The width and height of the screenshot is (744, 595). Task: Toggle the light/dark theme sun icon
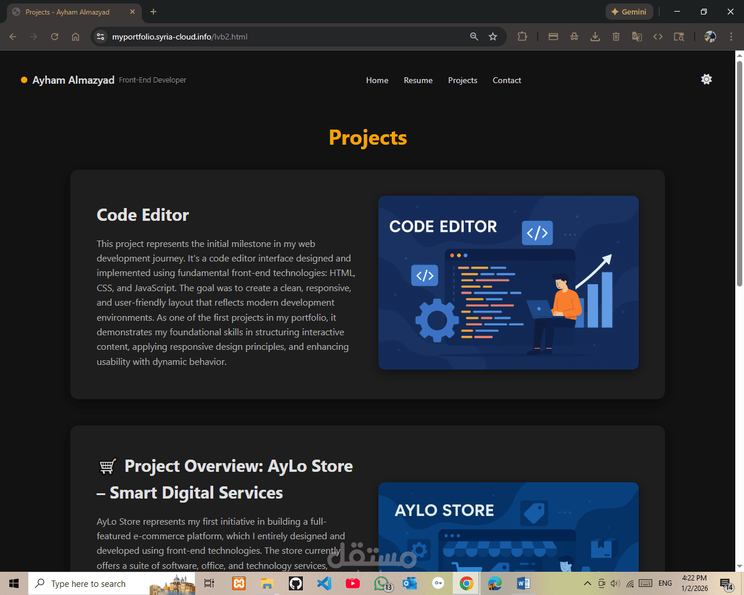706,80
